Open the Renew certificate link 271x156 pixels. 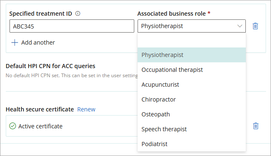click(x=86, y=109)
